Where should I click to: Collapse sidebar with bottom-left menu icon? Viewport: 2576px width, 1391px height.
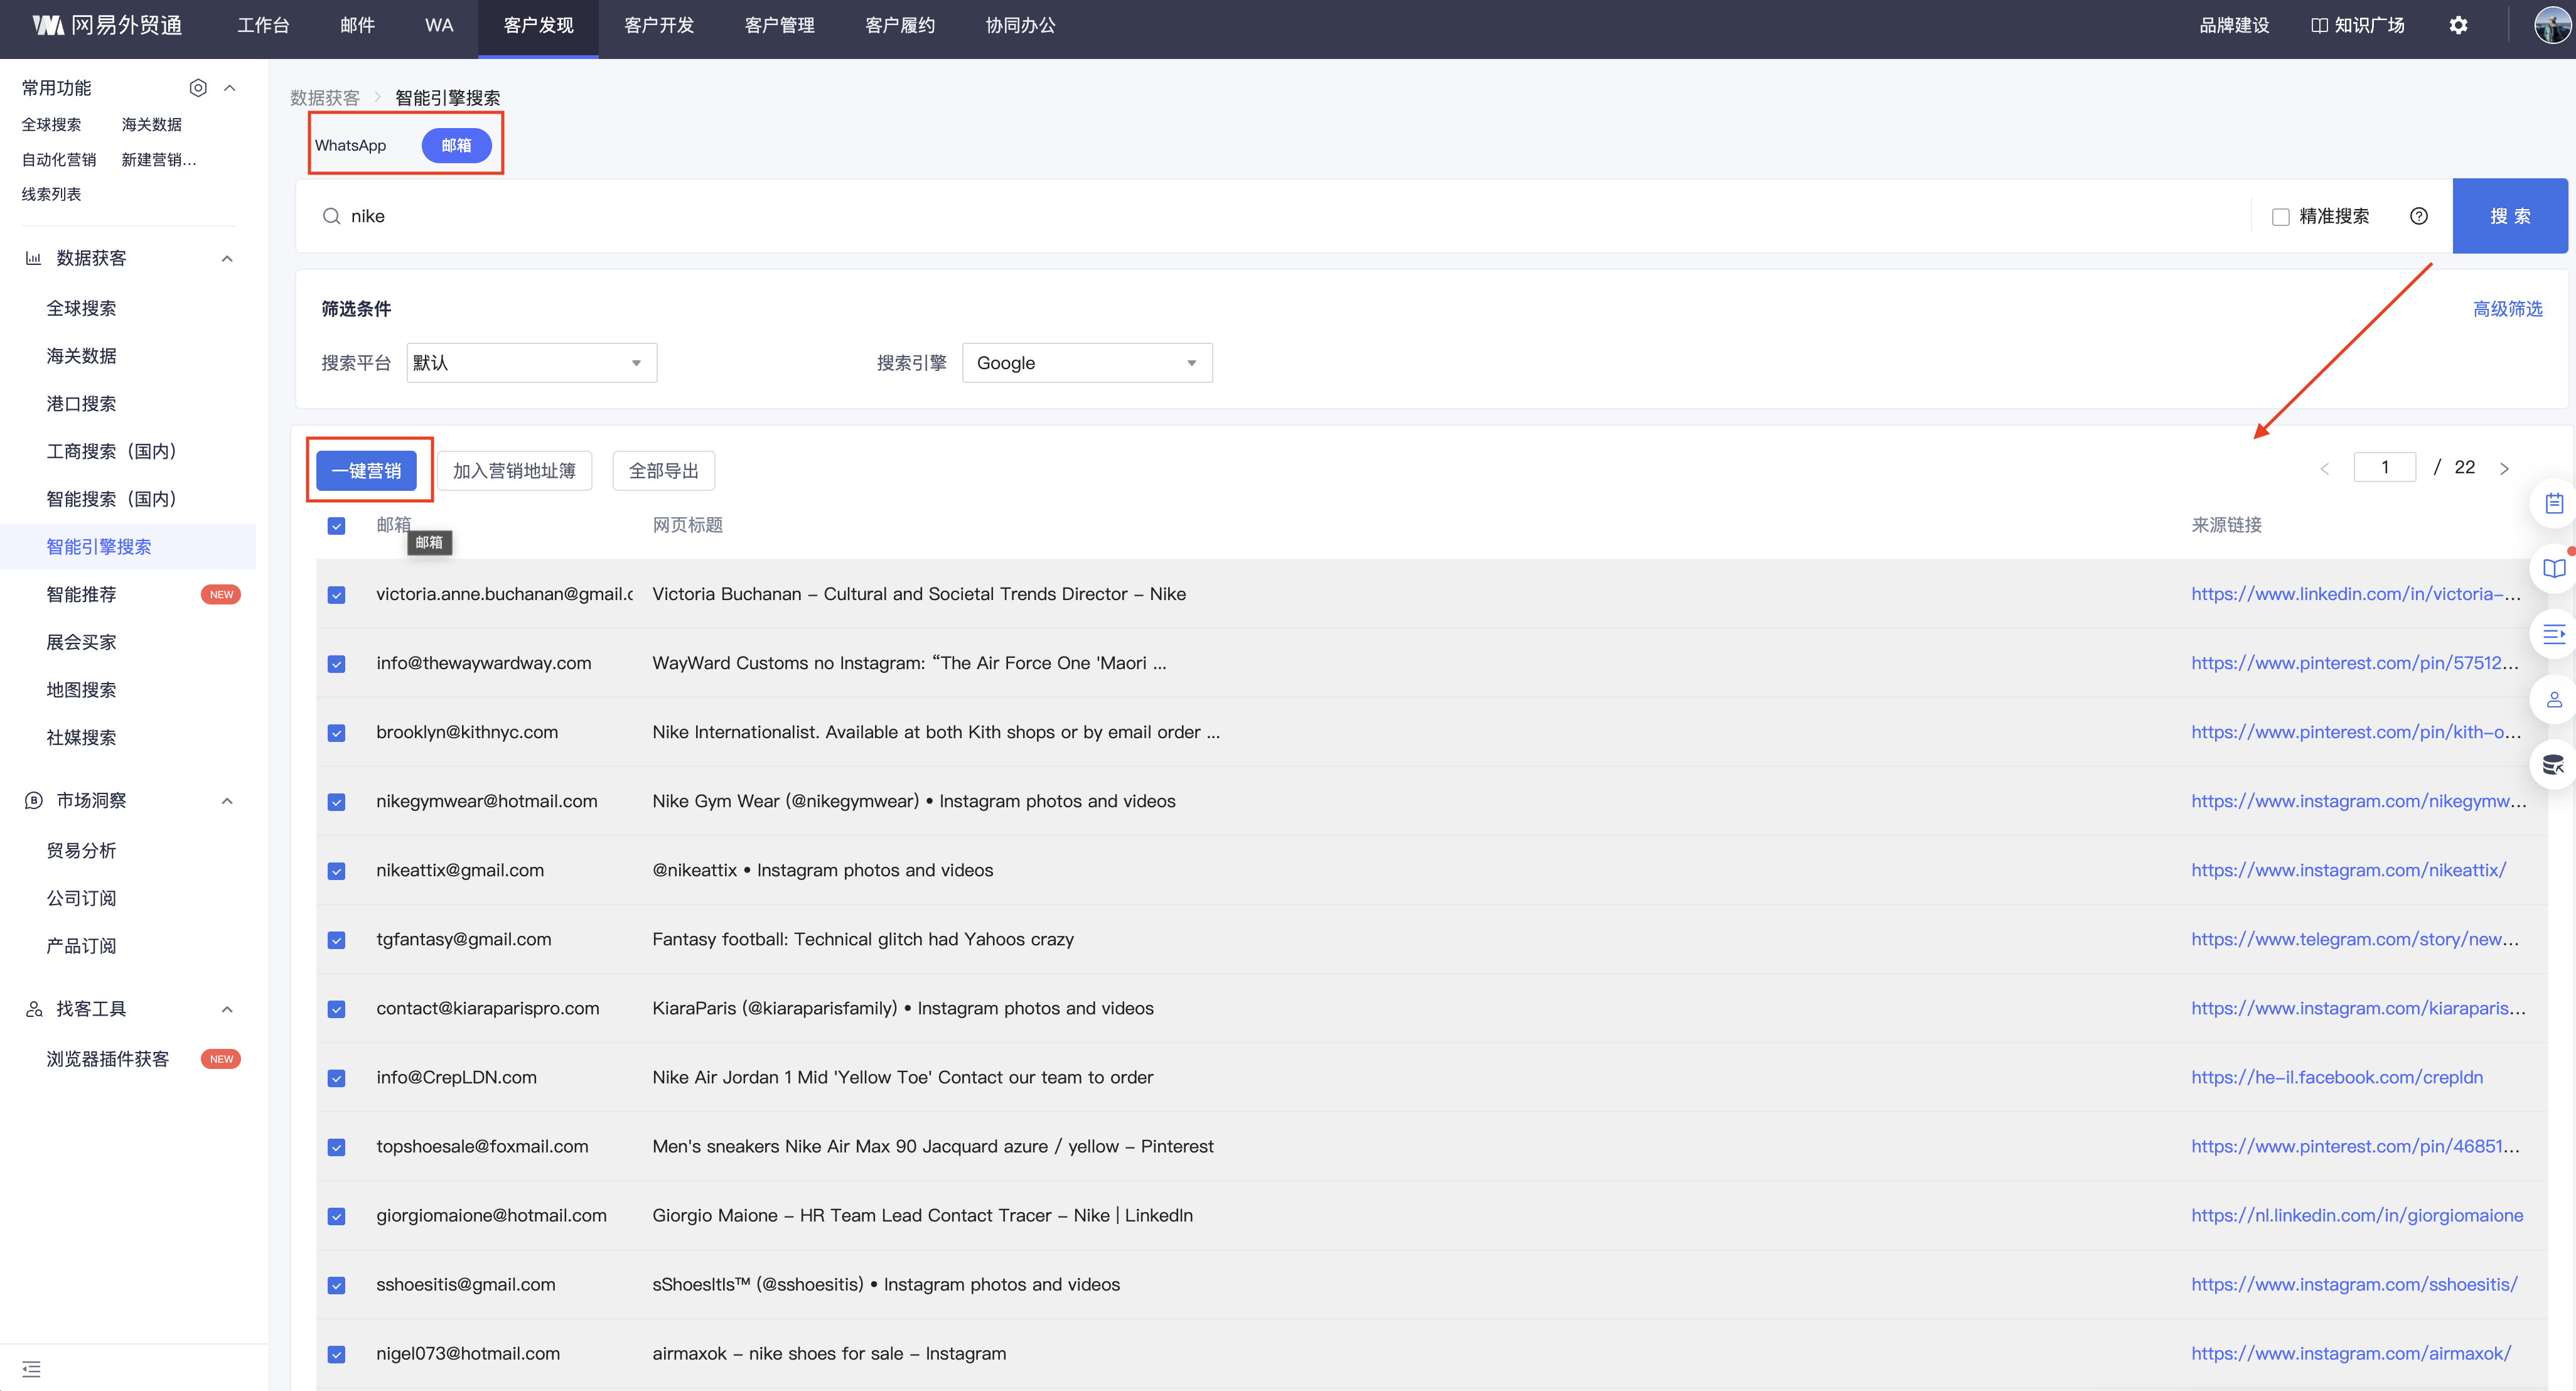tap(31, 1368)
